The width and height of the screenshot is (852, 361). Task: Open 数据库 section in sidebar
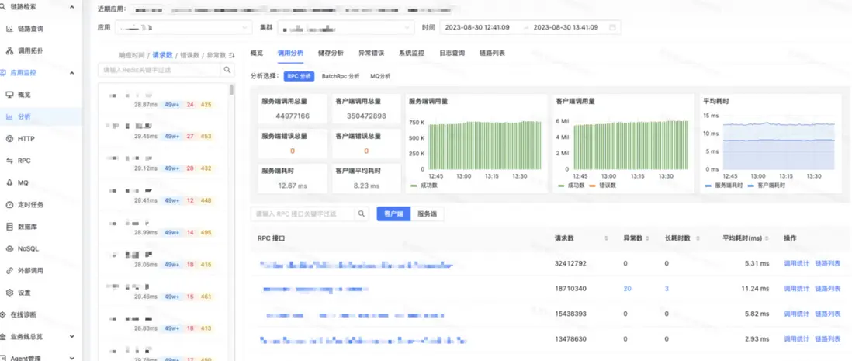tap(28, 227)
